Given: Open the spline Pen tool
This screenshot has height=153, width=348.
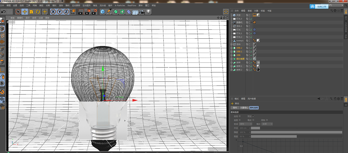Looking at the screenshot, I should (x=109, y=12).
